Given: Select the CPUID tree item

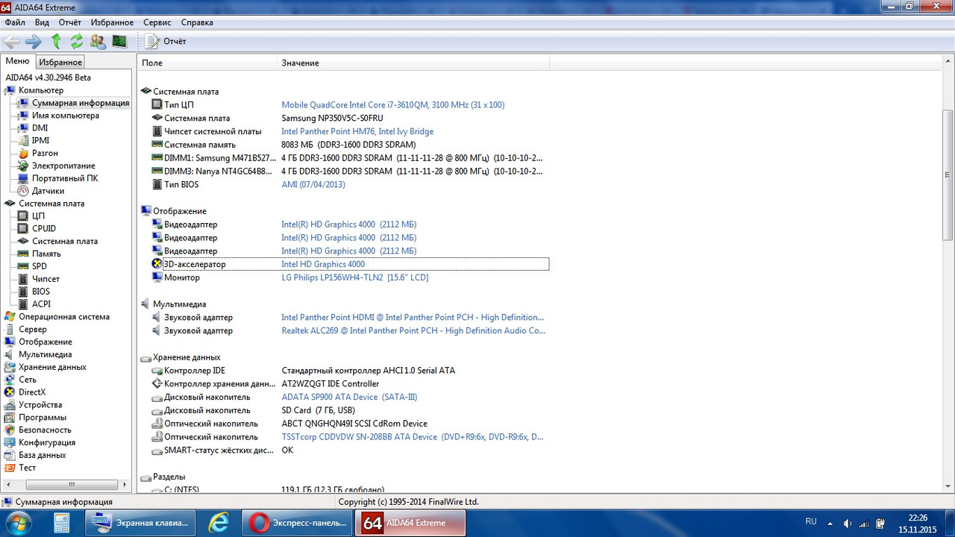Looking at the screenshot, I should tap(43, 228).
